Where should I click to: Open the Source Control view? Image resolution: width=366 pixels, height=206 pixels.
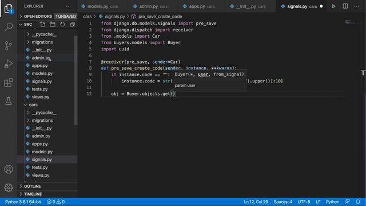point(9,45)
